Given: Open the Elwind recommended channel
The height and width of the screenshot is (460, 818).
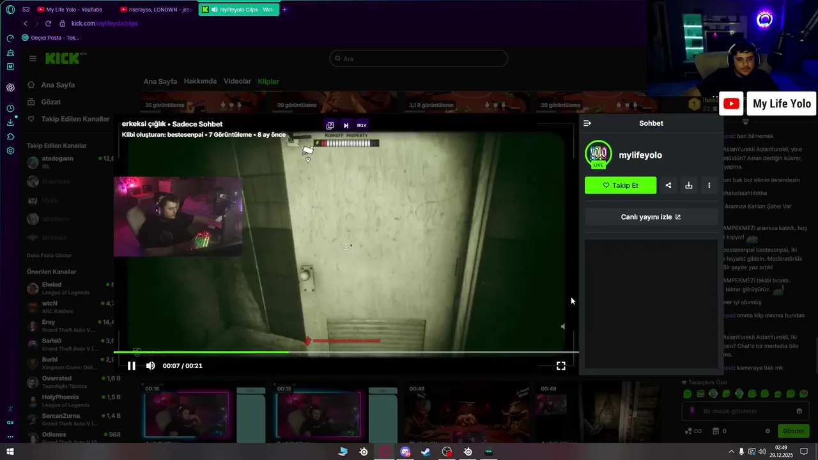Looking at the screenshot, I should (x=70, y=288).
